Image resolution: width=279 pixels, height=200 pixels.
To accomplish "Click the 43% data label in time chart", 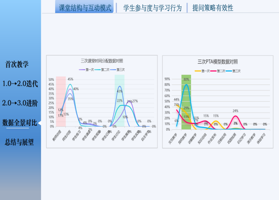I will pos(120,91).
